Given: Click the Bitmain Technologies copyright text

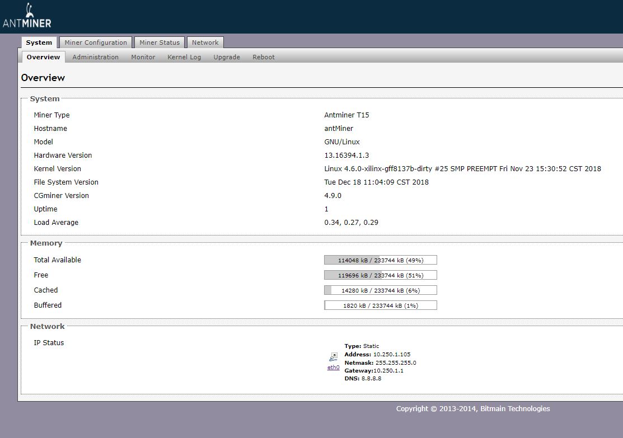Looking at the screenshot, I should tap(473, 408).
